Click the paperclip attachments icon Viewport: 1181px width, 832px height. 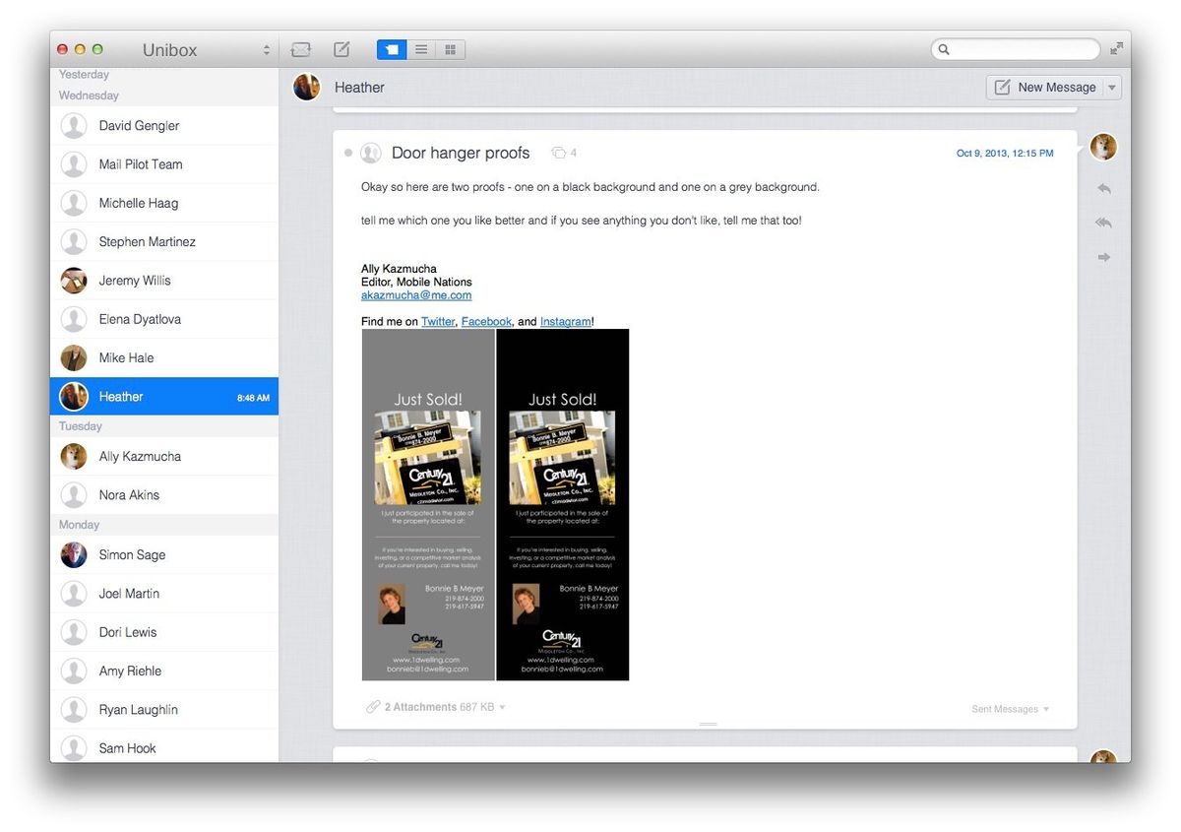372,706
